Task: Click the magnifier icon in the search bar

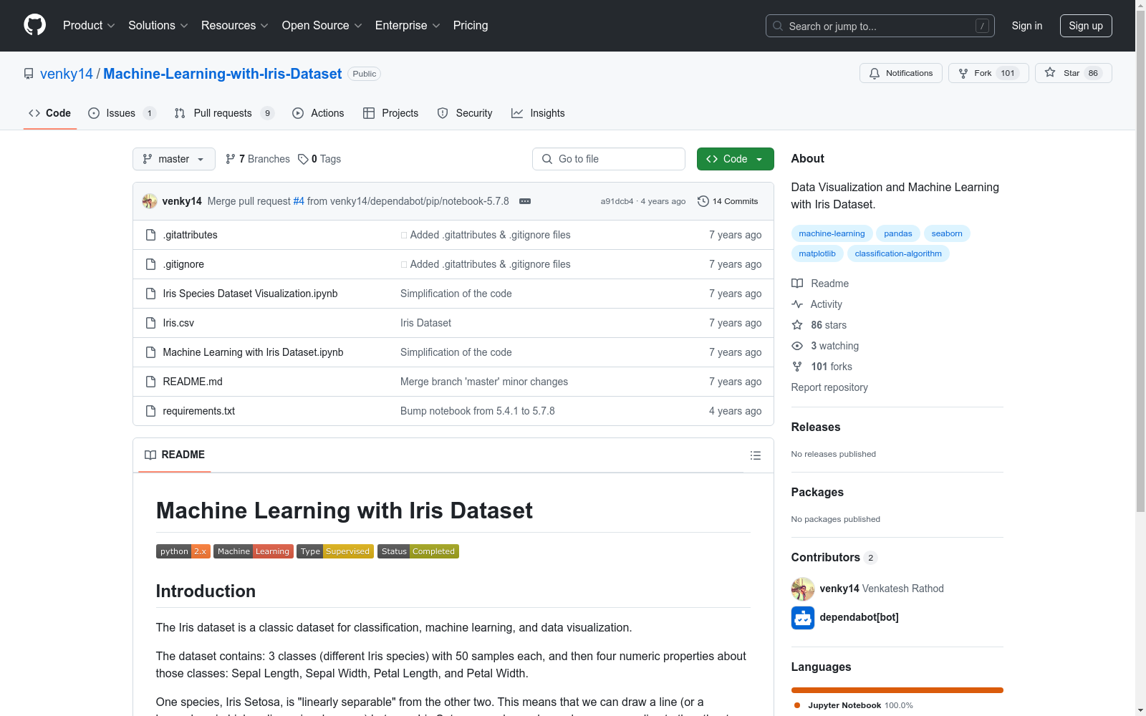Action: (778, 26)
